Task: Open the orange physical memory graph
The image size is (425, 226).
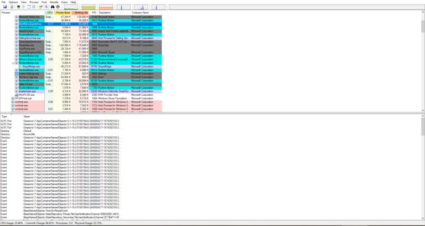Action: 106,7
